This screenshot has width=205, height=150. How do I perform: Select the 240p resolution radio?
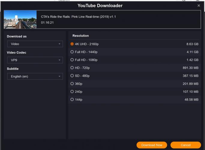point(72,91)
